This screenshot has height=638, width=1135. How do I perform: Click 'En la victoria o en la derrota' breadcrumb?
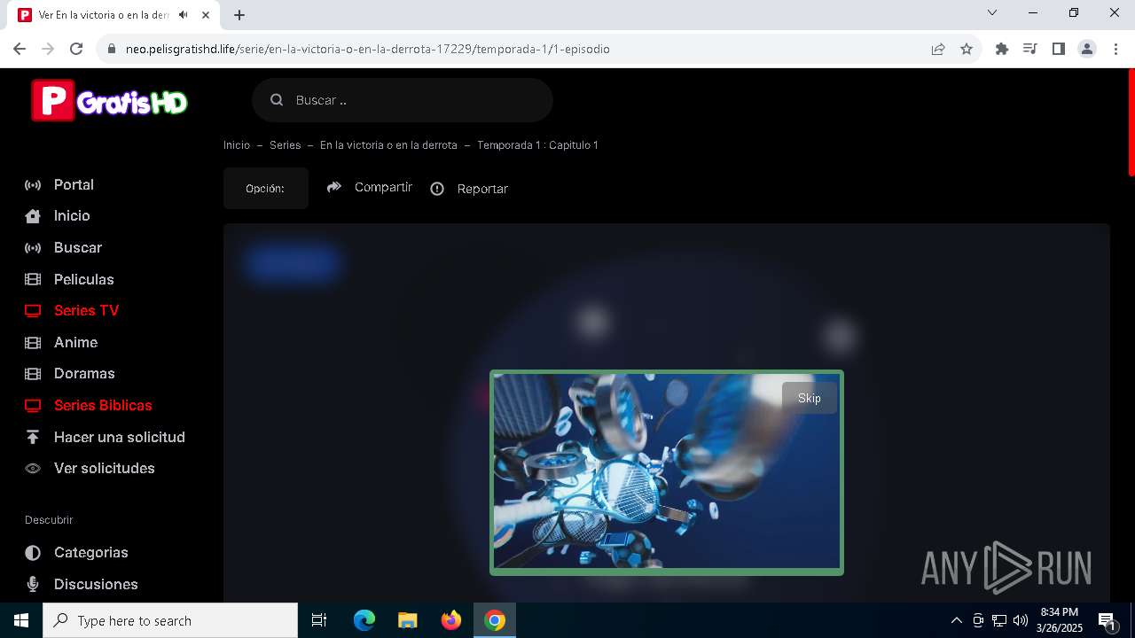pyautogui.click(x=388, y=145)
